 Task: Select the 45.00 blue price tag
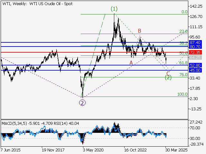tap(195, 70)
